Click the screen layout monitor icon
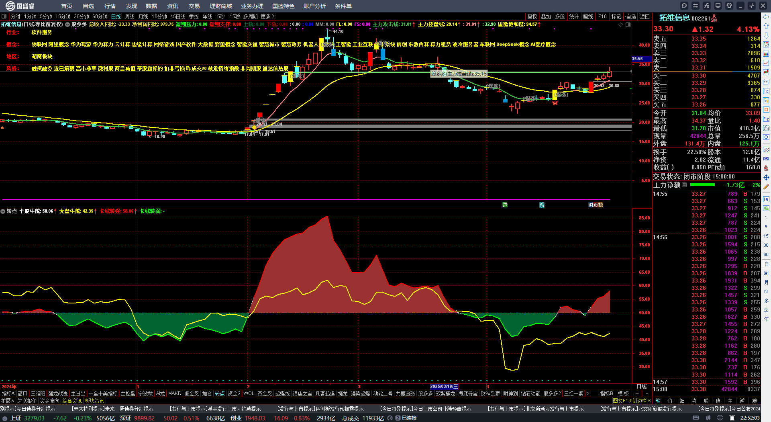771x422 pixels. (x=718, y=6)
